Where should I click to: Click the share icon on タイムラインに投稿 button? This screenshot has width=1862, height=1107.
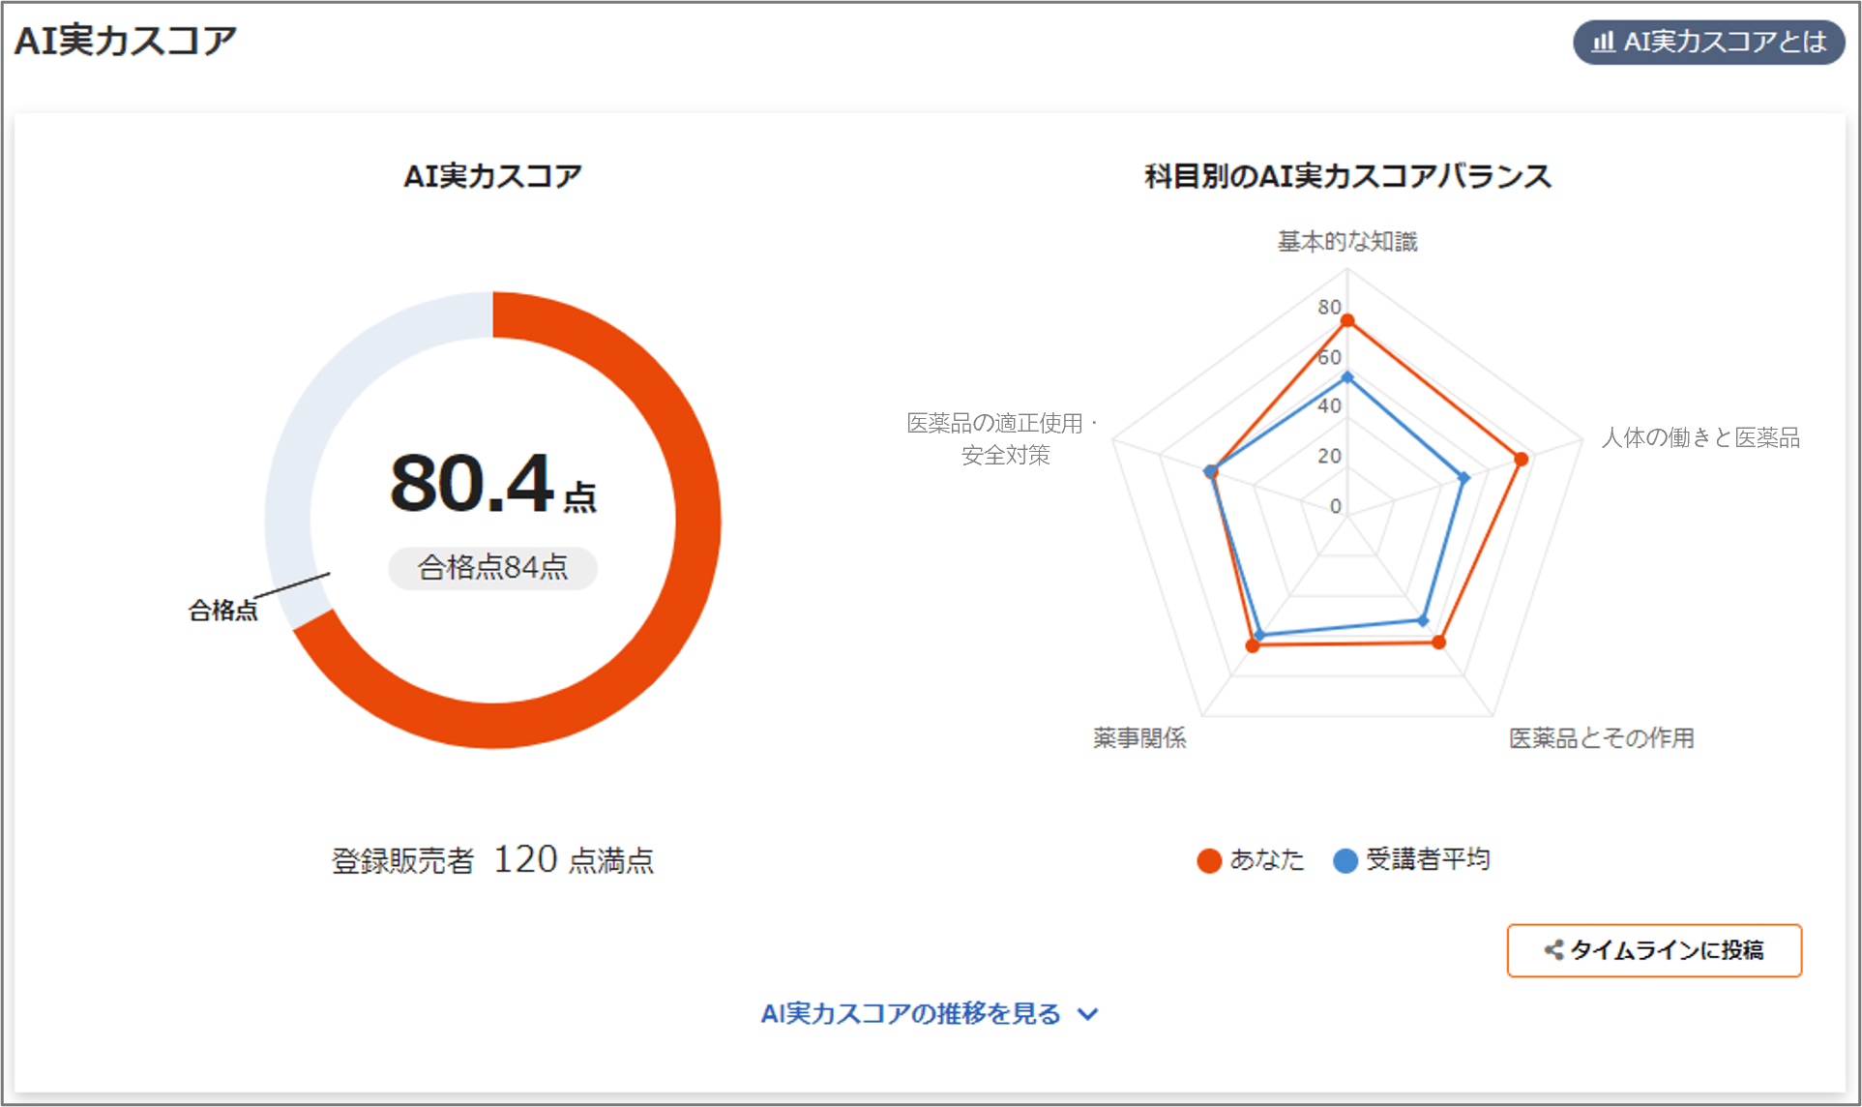(1552, 950)
